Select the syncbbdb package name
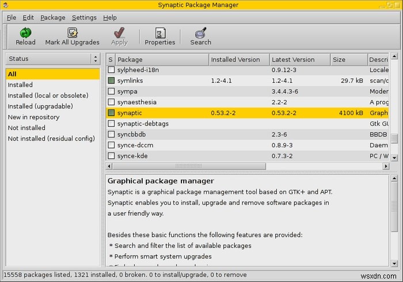This screenshot has height=282, width=403. point(131,134)
